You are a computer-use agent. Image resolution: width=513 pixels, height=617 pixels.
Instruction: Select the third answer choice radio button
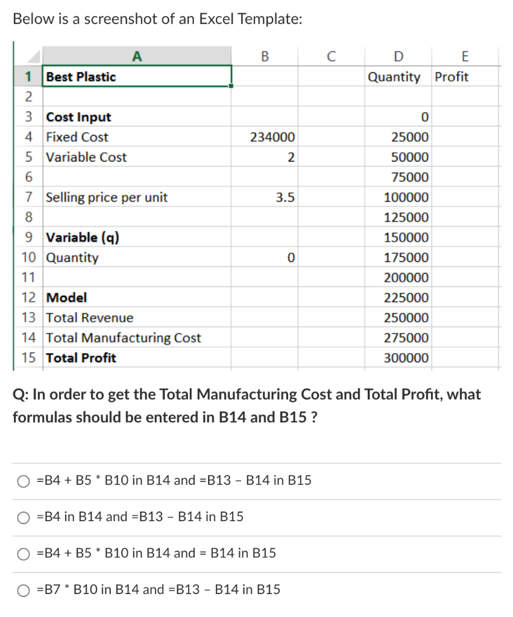(24, 553)
